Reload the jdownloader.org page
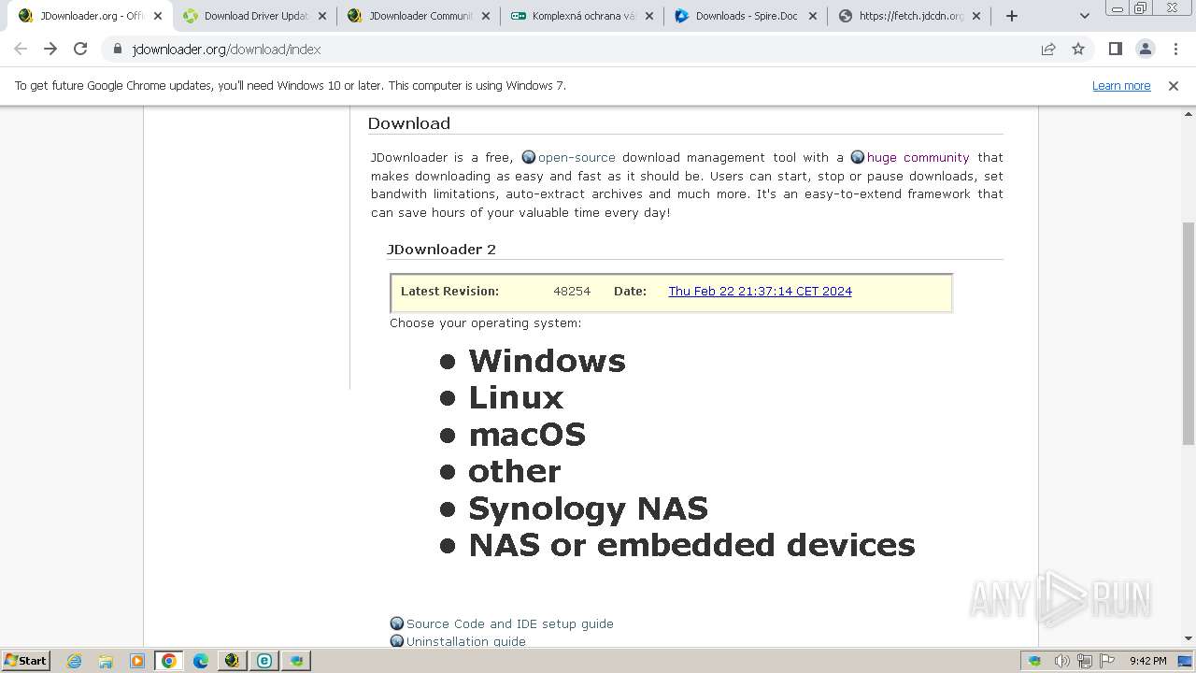1196x673 pixels. 80,49
